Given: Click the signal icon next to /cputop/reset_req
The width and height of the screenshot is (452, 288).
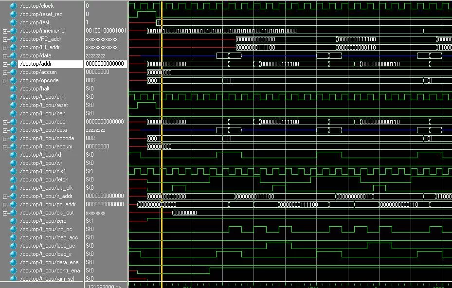Looking at the screenshot, I should pos(13,14).
